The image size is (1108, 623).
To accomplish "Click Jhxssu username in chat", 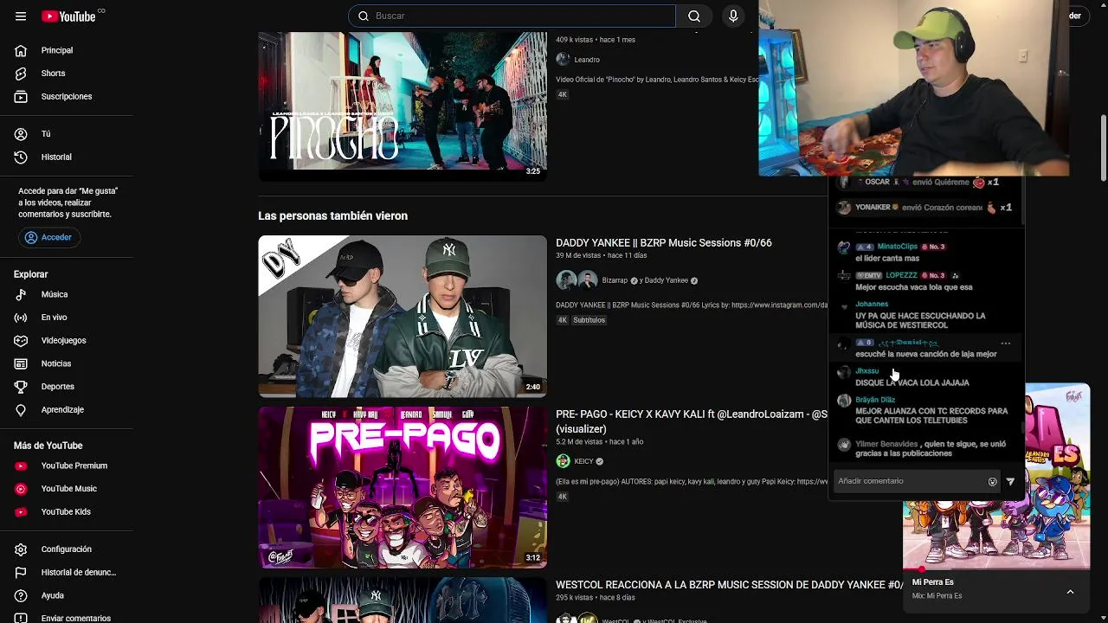I will point(866,370).
